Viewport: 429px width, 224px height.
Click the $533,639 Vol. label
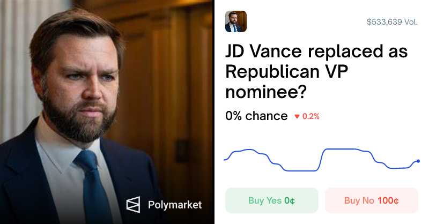coord(392,22)
